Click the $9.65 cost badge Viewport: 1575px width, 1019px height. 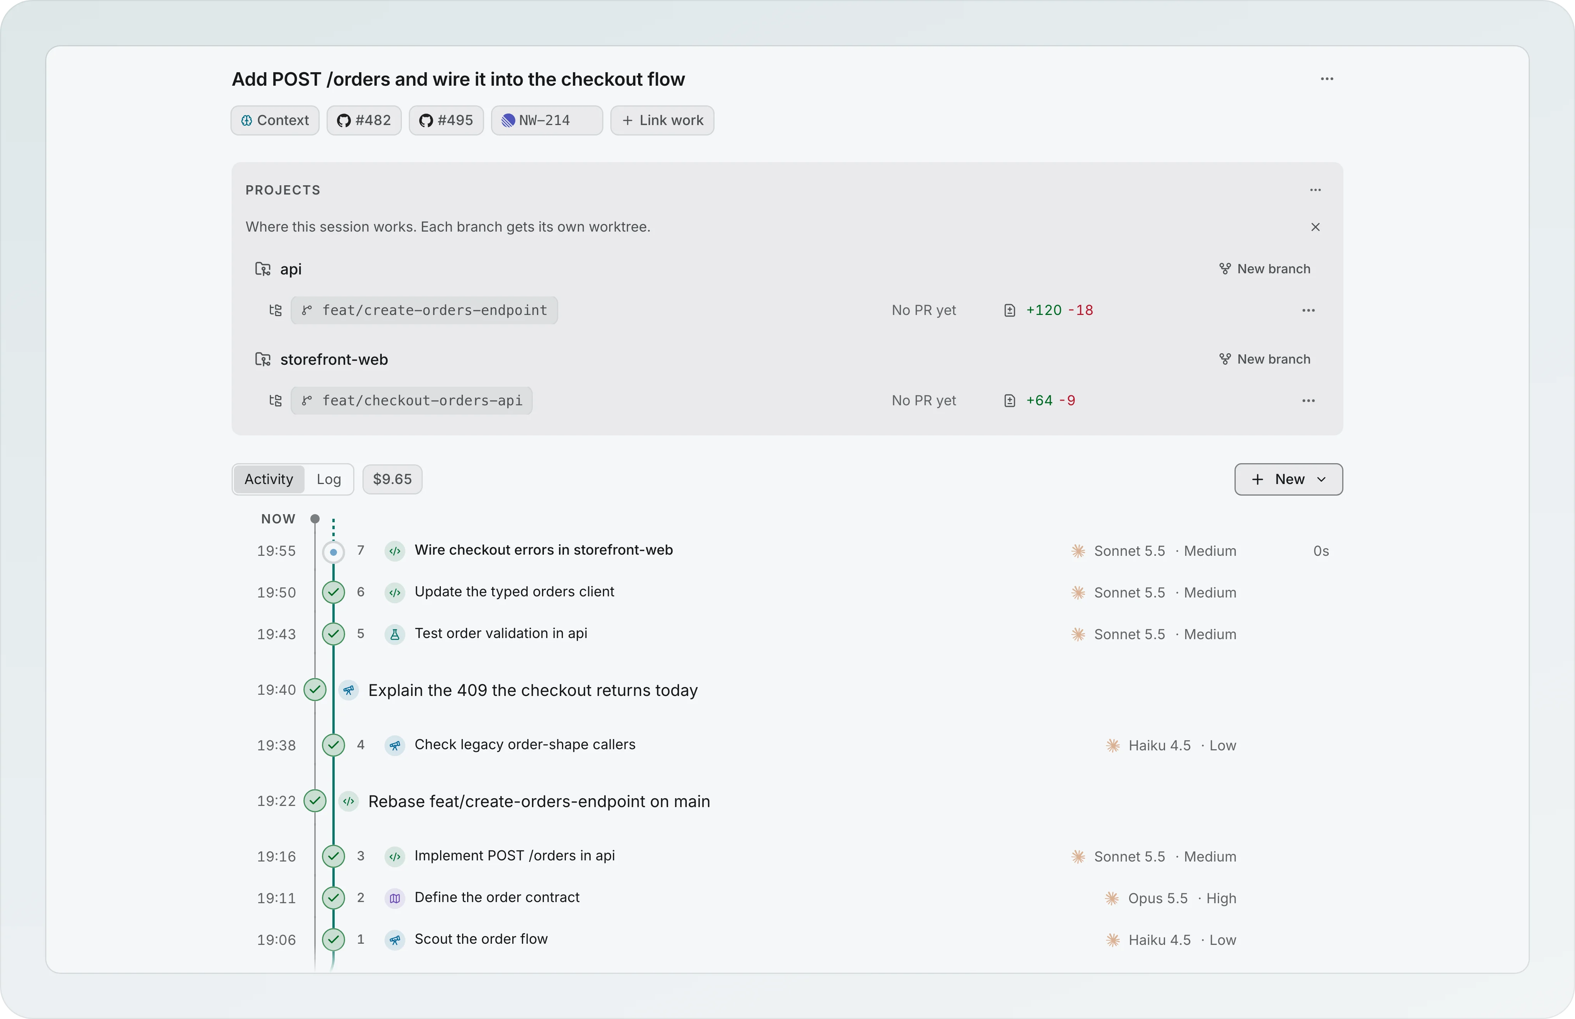(x=393, y=479)
